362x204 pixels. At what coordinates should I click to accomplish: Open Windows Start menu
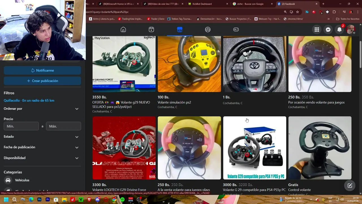click(6, 199)
